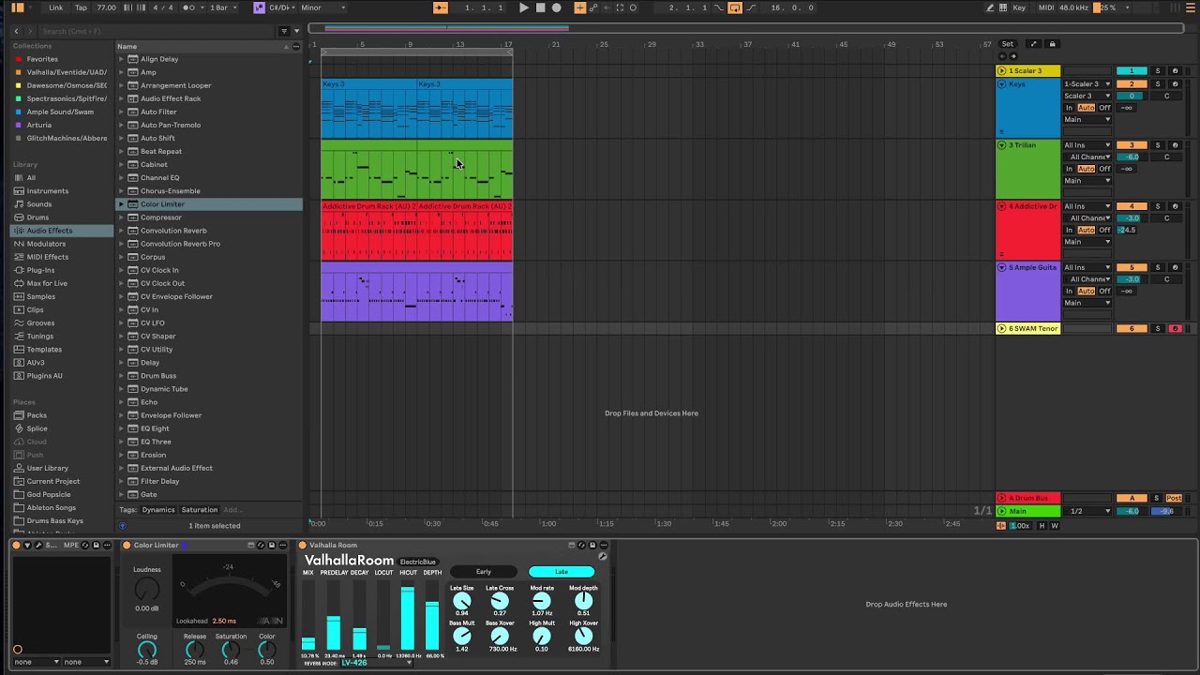Click the Set locator button

[x=1008, y=44]
